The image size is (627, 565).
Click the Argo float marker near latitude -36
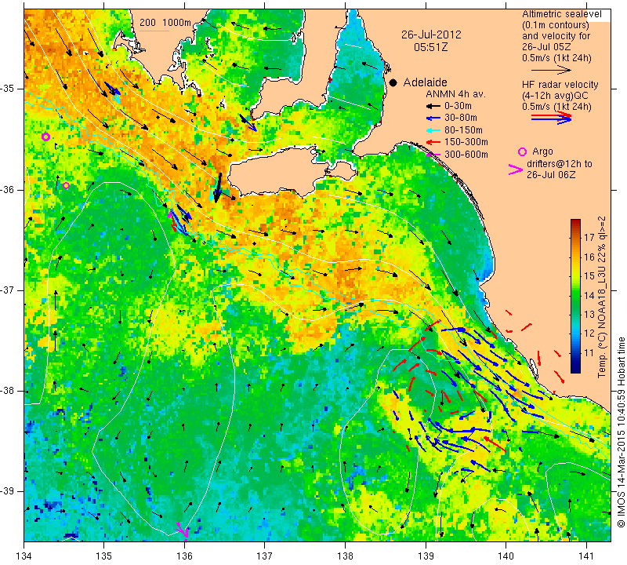[x=67, y=185]
